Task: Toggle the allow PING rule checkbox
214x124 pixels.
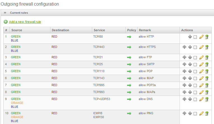Action: click(195, 113)
